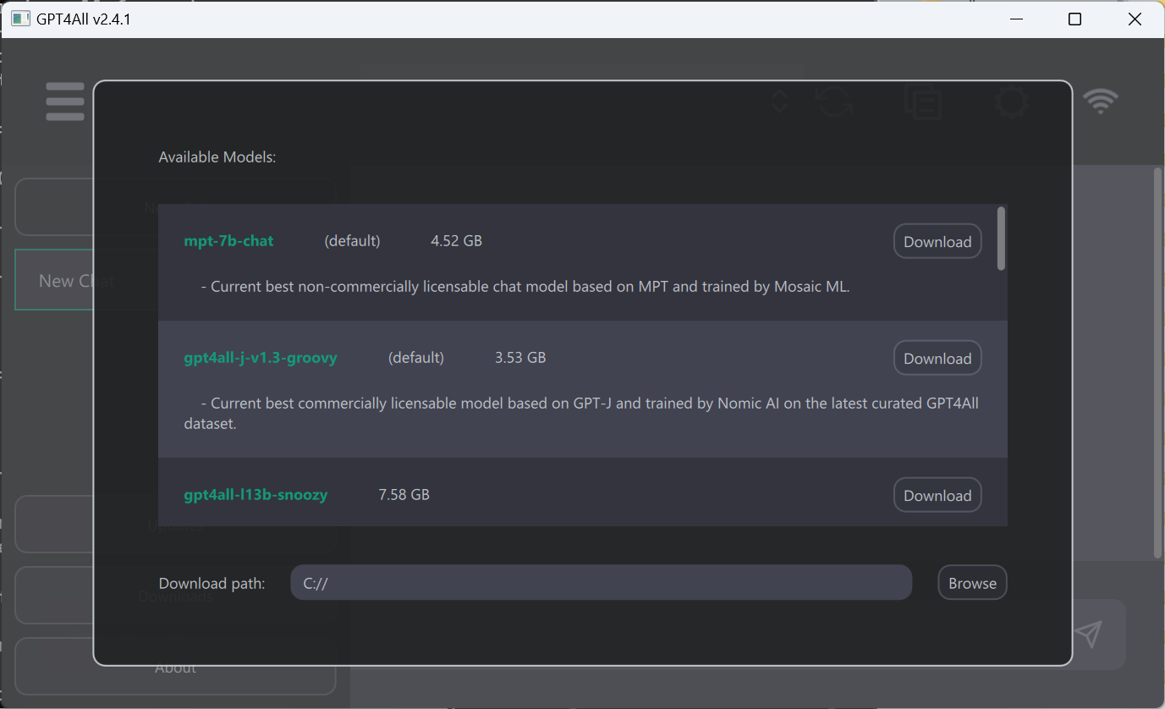
Task: Click the GPT4All icon in the title bar
Action: point(20,18)
